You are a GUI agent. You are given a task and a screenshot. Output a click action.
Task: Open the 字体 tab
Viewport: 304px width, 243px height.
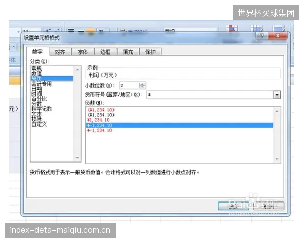(83, 52)
